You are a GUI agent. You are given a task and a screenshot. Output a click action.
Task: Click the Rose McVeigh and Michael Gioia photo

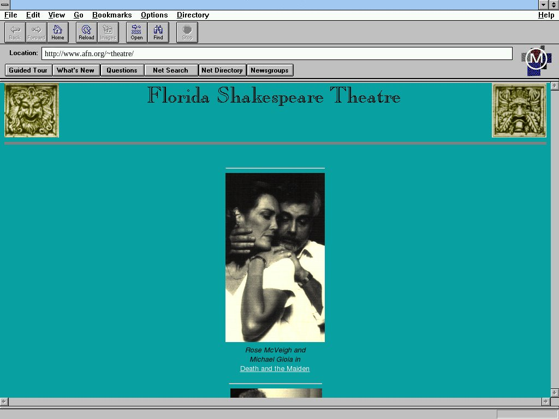275,258
